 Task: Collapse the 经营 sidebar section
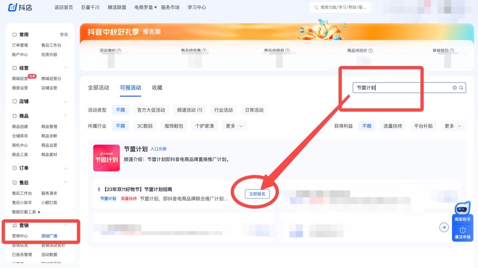pyautogui.click(x=66, y=68)
